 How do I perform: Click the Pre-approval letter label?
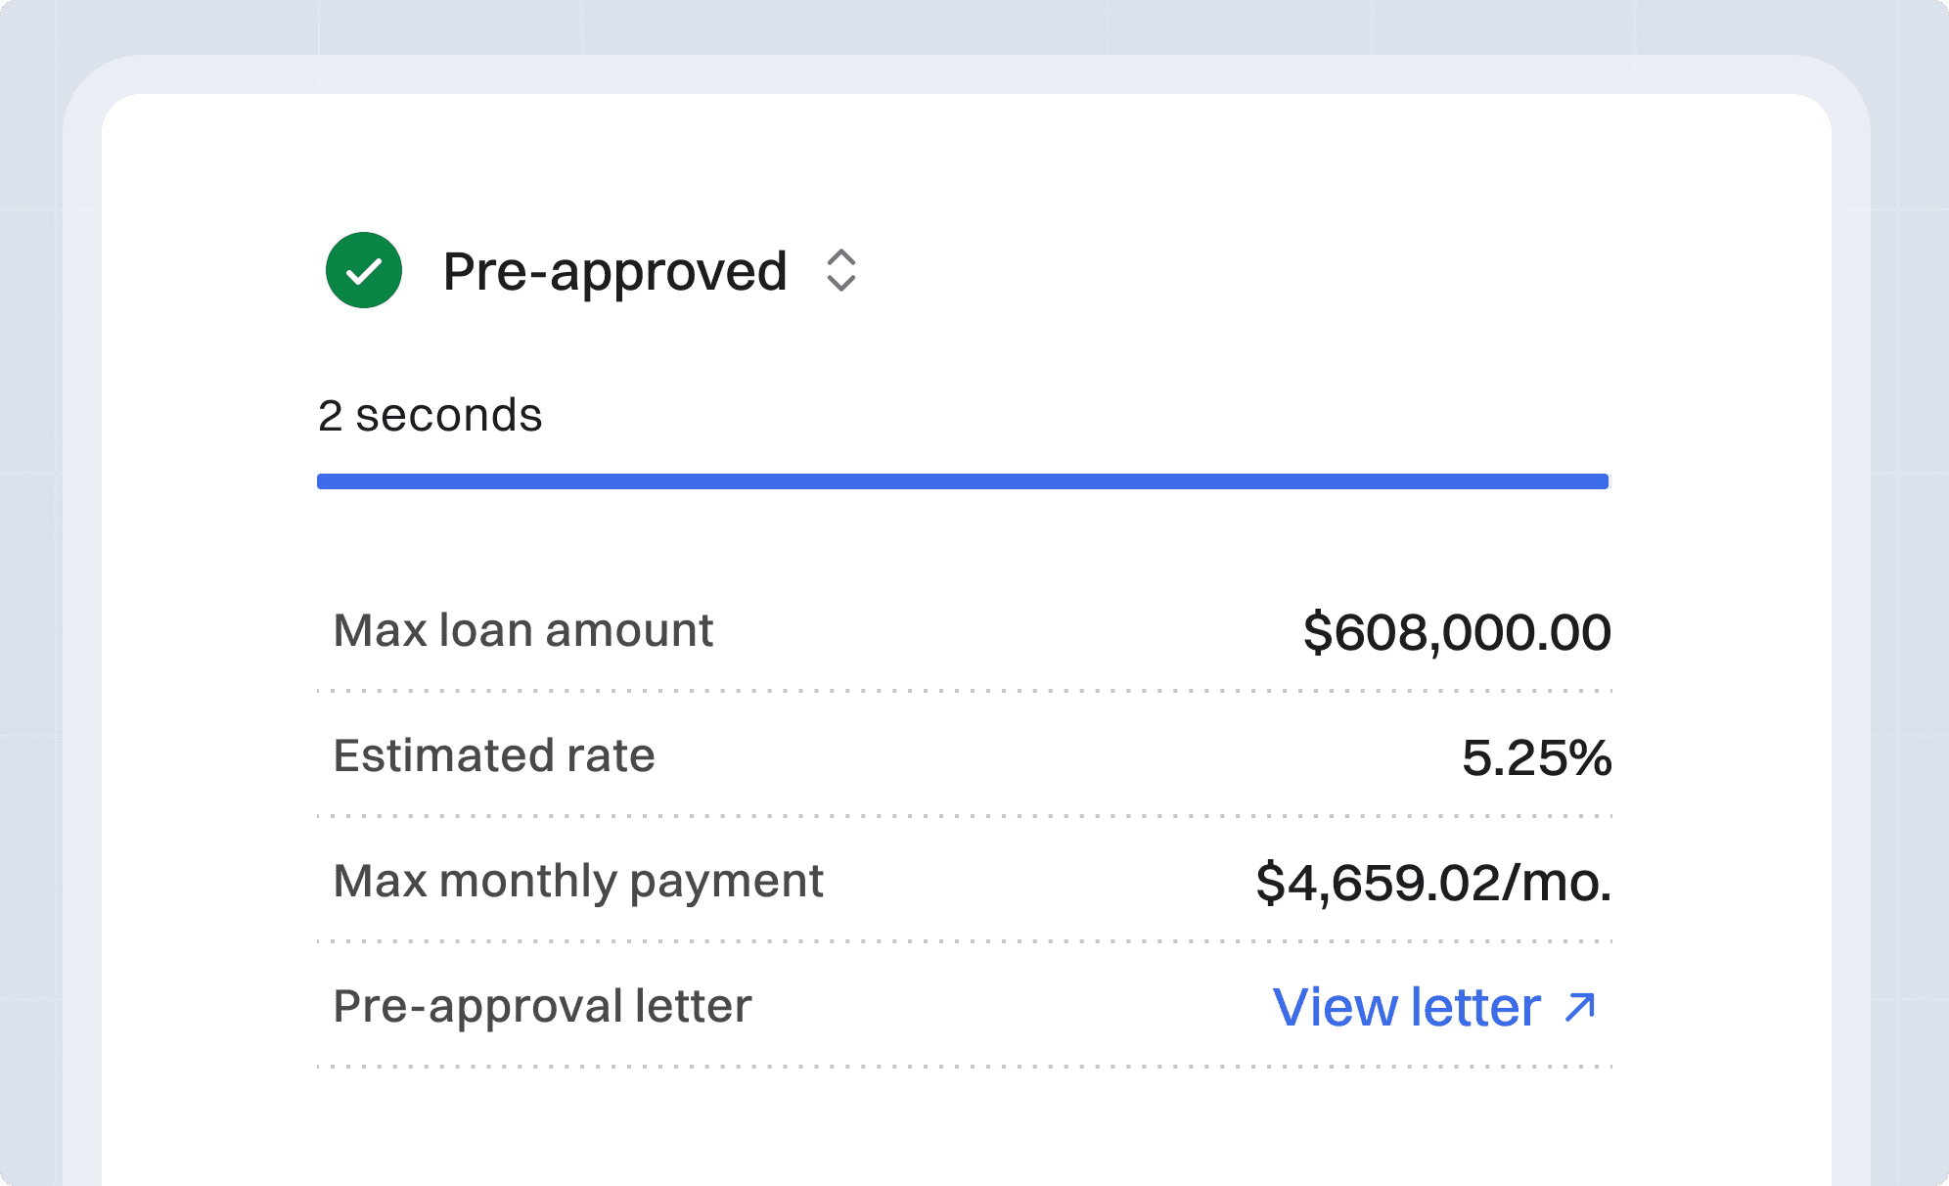pos(541,1005)
